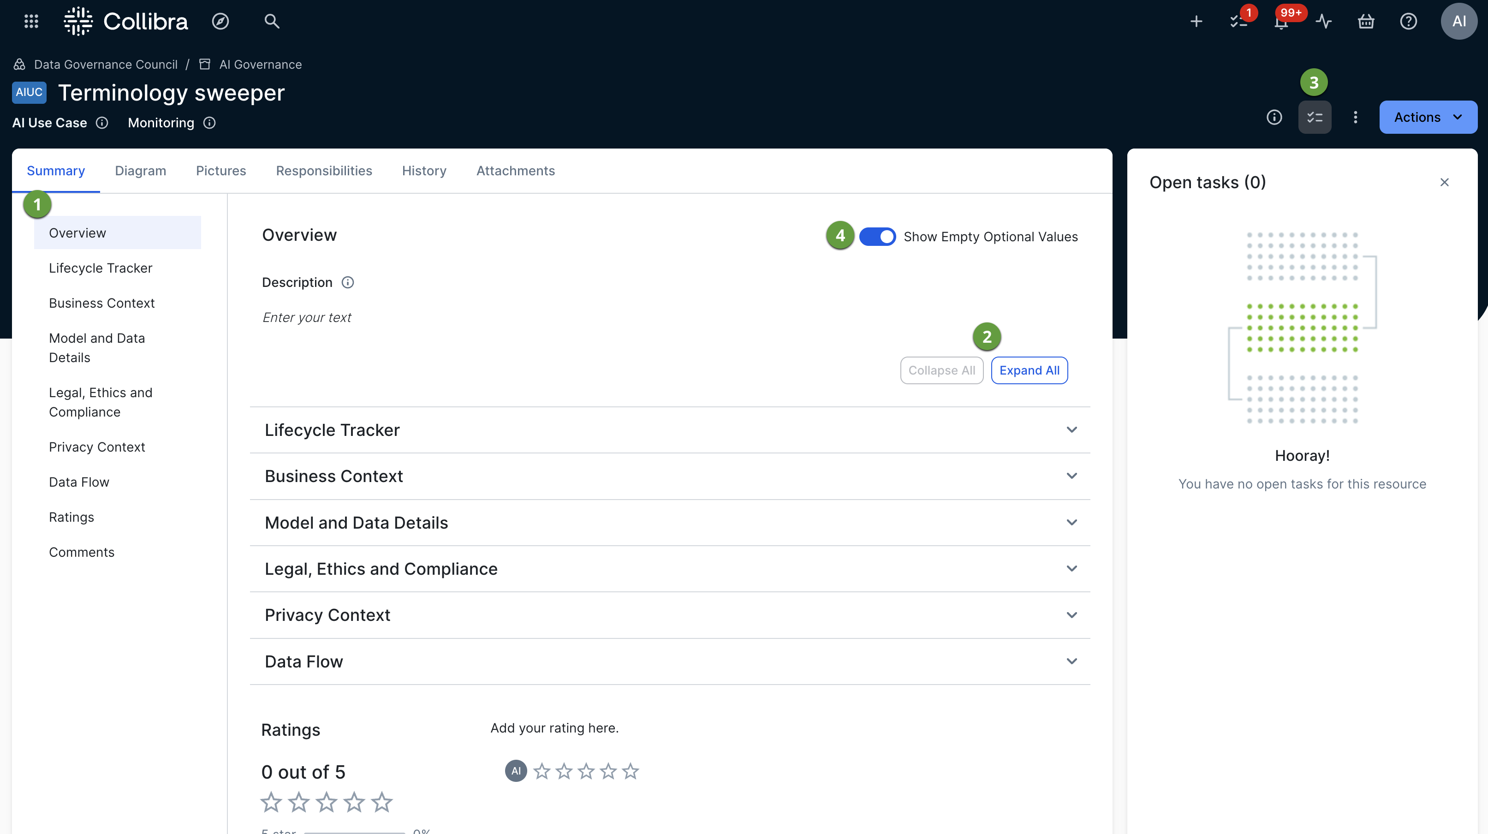Click the Expand All button

coord(1029,370)
